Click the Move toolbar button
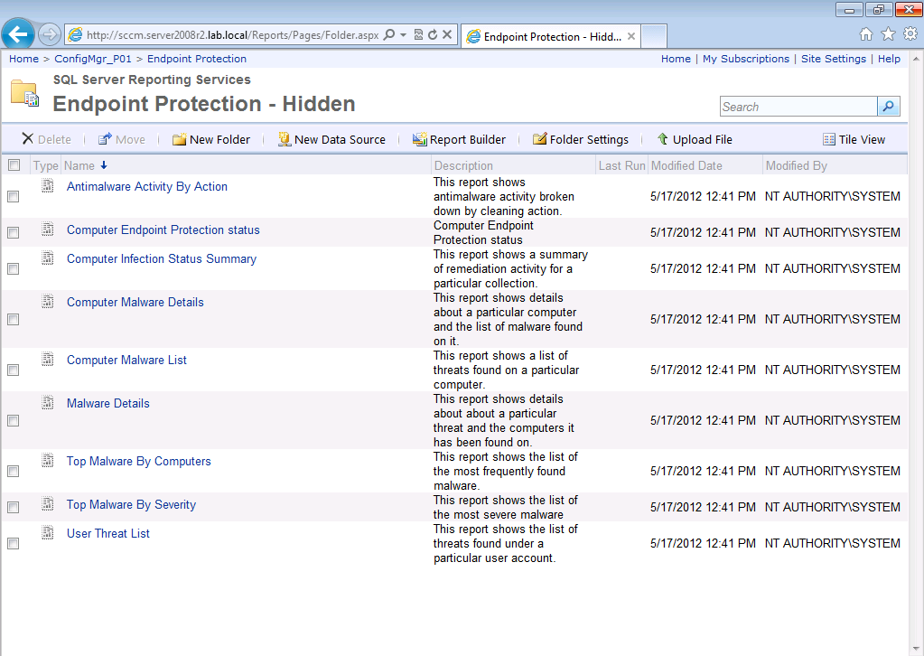This screenshot has height=656, width=924. click(122, 139)
